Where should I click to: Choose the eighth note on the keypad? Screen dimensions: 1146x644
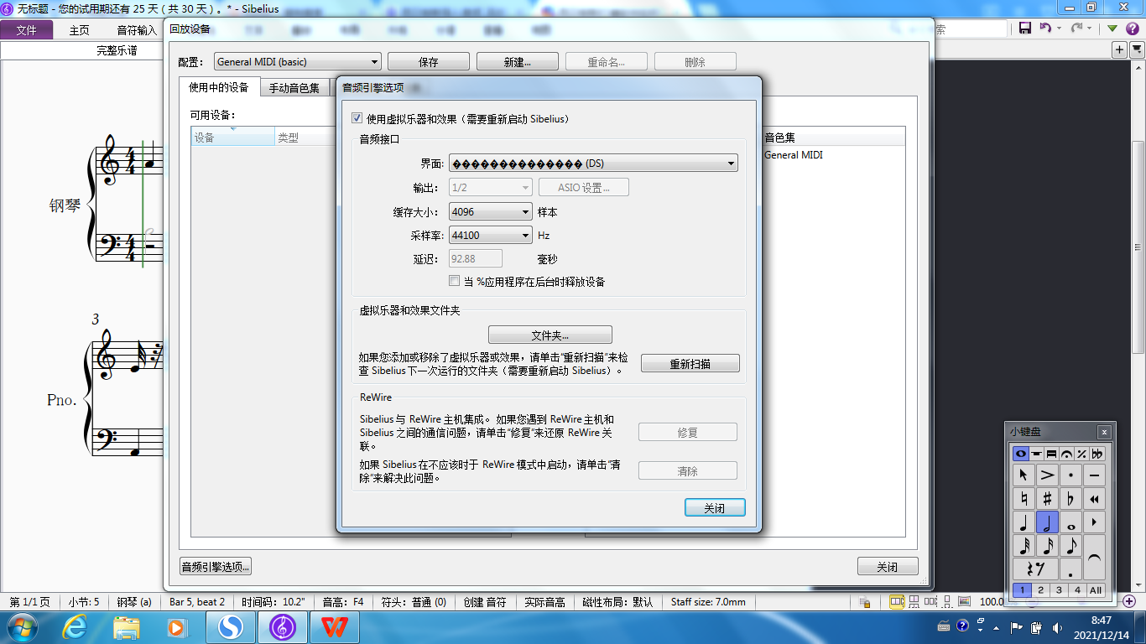click(x=1070, y=546)
